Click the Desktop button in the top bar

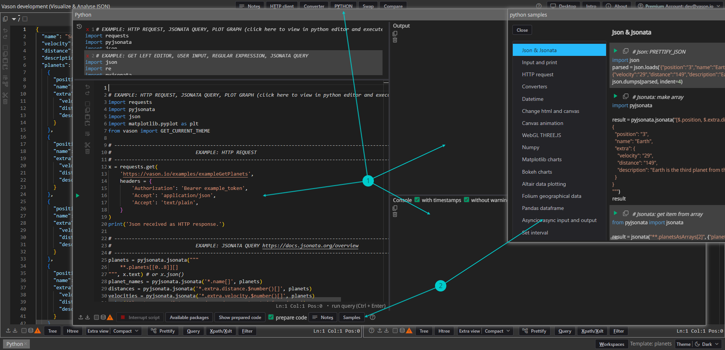[x=563, y=6]
